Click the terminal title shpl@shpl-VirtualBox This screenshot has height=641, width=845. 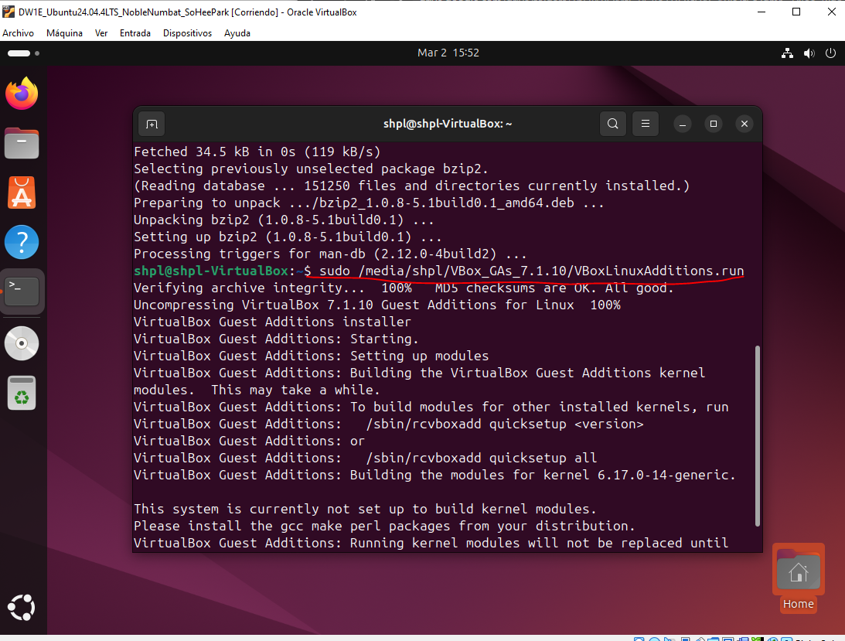[x=448, y=124]
